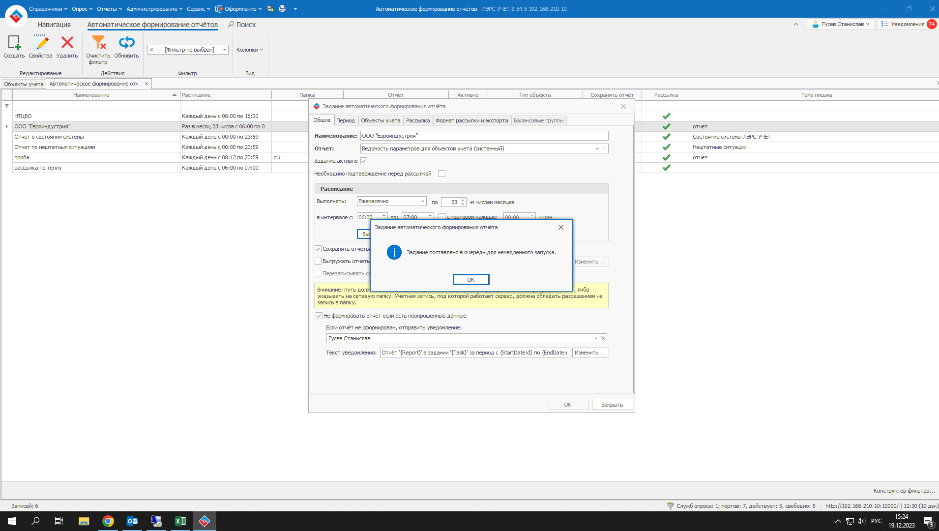
Task: Expand the Фильтр не выбран dropdown
Action: tap(225, 50)
